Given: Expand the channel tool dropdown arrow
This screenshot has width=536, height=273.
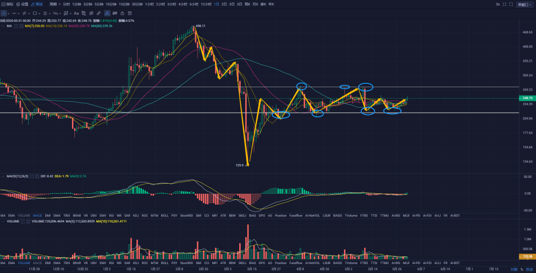Looking at the screenshot, I should coord(29,14).
